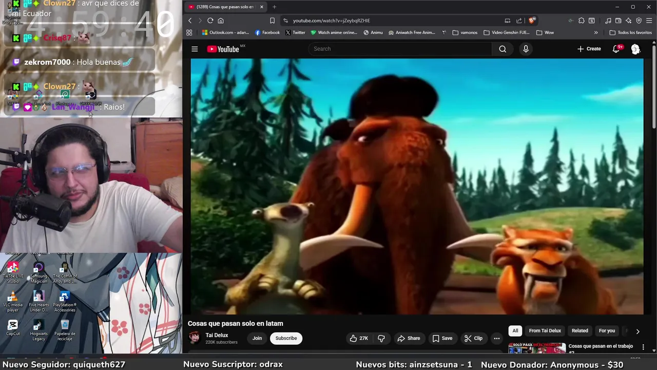657x370 pixels.
Task: Open the Outlook.com bookmark
Action: tap(225, 32)
